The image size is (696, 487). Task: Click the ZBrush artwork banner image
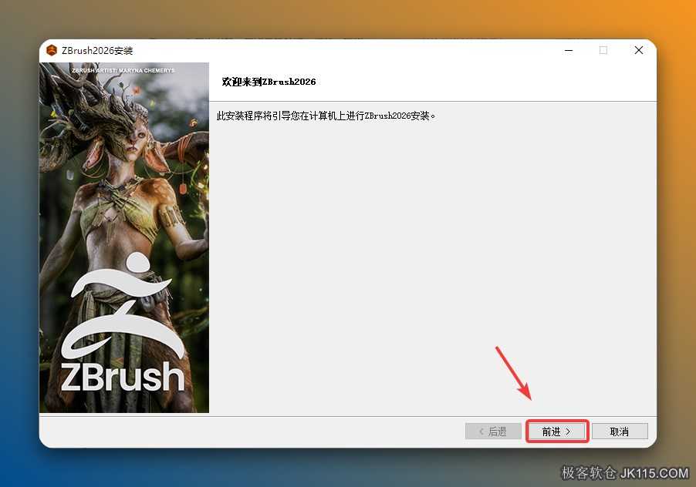[123, 237]
